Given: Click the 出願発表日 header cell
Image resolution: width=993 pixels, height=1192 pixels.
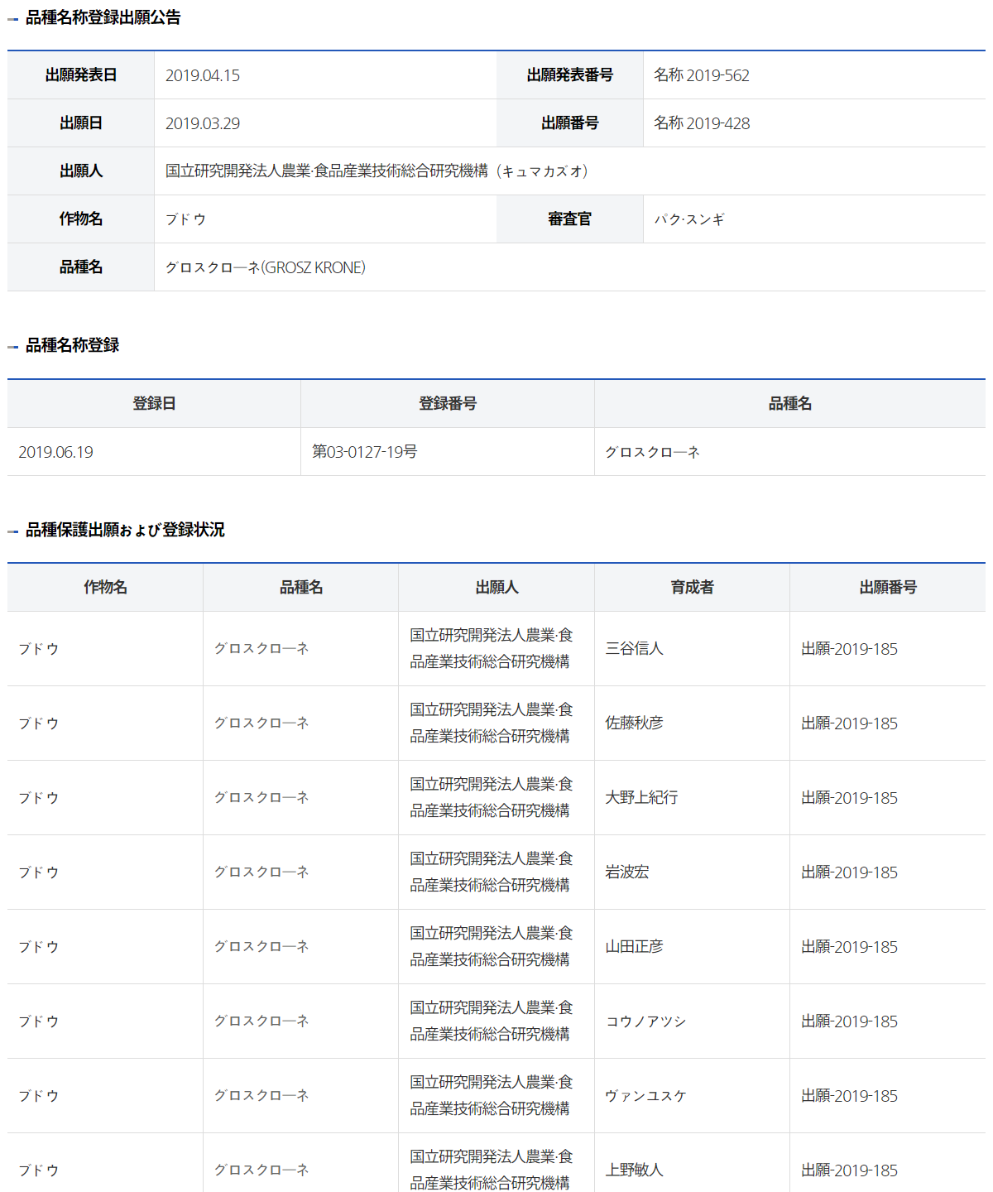Looking at the screenshot, I should pyautogui.click(x=81, y=75).
